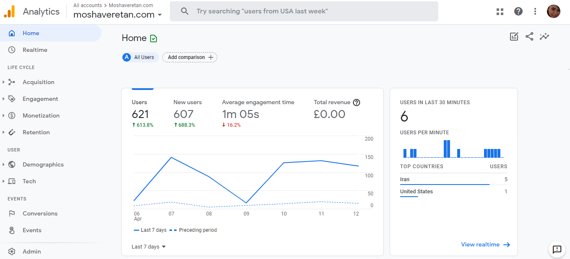Click the Acquisition sidebar icon
Image resolution: width=570 pixels, height=259 pixels.
point(12,82)
